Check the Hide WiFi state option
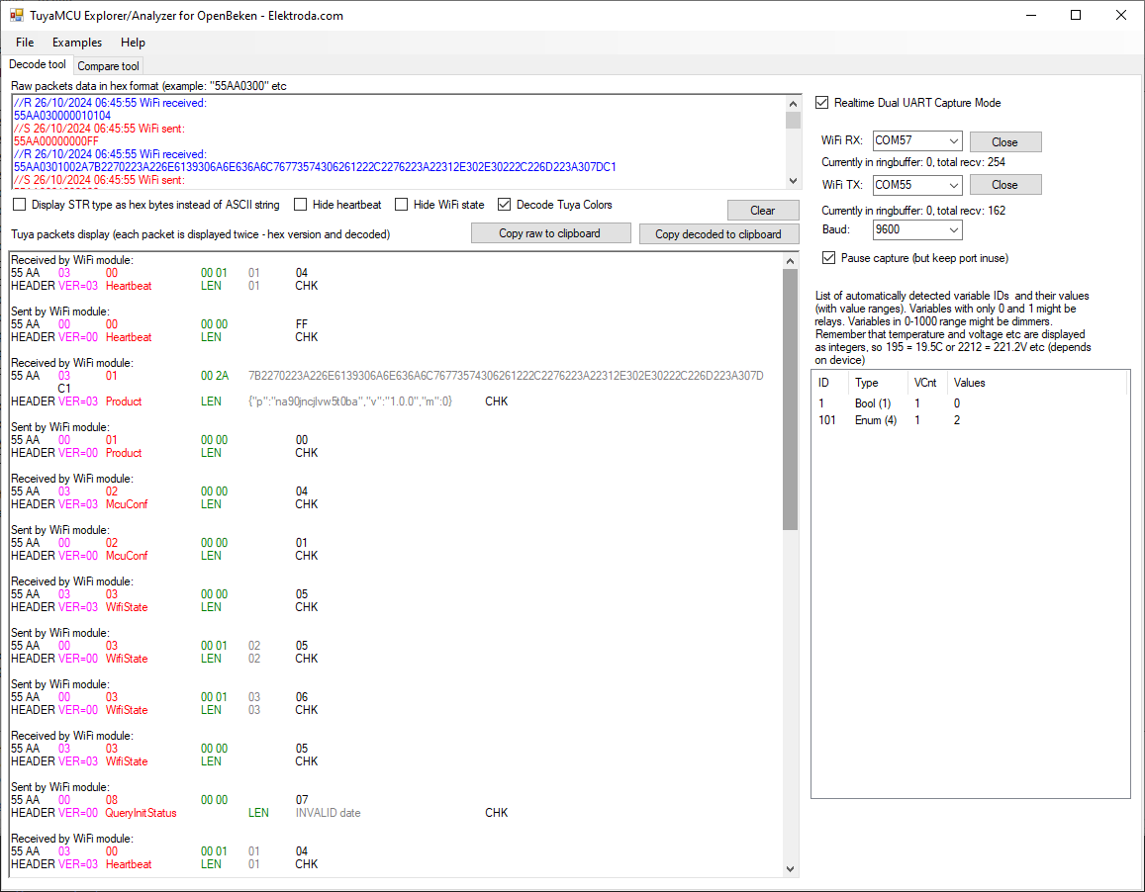Image resolution: width=1145 pixels, height=892 pixels. 401,205
